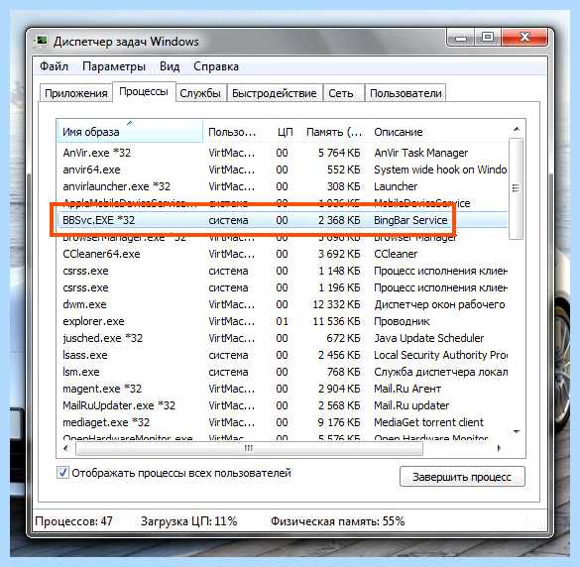580x567 pixels.
Task: Sort by the Имя образа column header
Action: [x=130, y=132]
